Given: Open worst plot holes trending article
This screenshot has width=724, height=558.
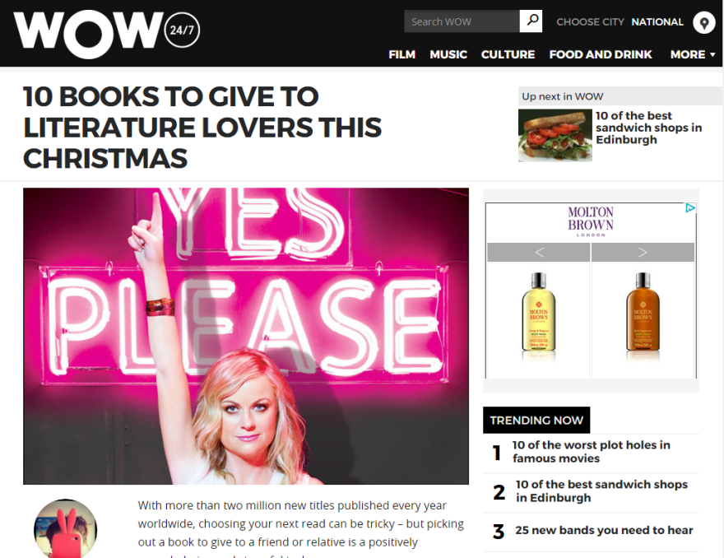Looking at the screenshot, I should point(591,451).
